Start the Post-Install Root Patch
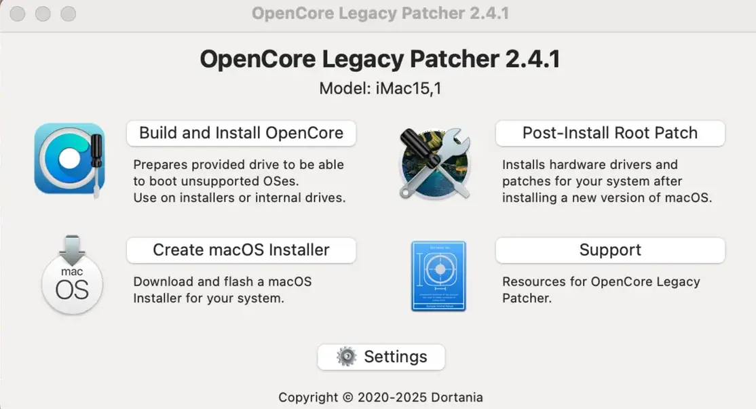 coord(610,134)
